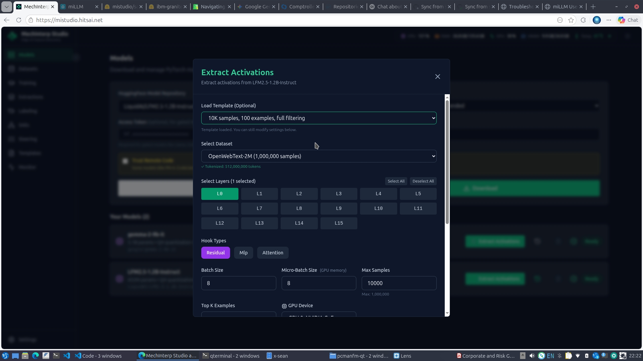Open browser extensions puzzle icon

(x=583, y=20)
